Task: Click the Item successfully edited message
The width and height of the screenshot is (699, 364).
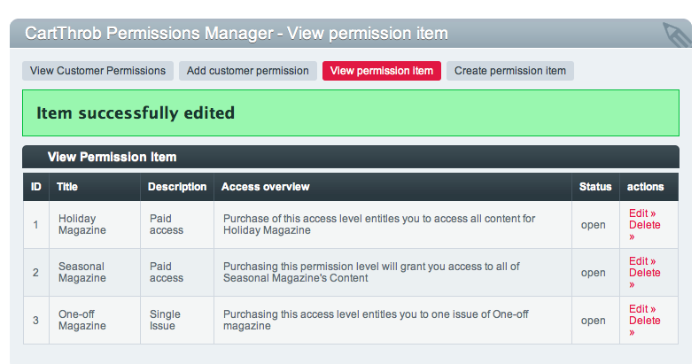Action: click(x=351, y=113)
